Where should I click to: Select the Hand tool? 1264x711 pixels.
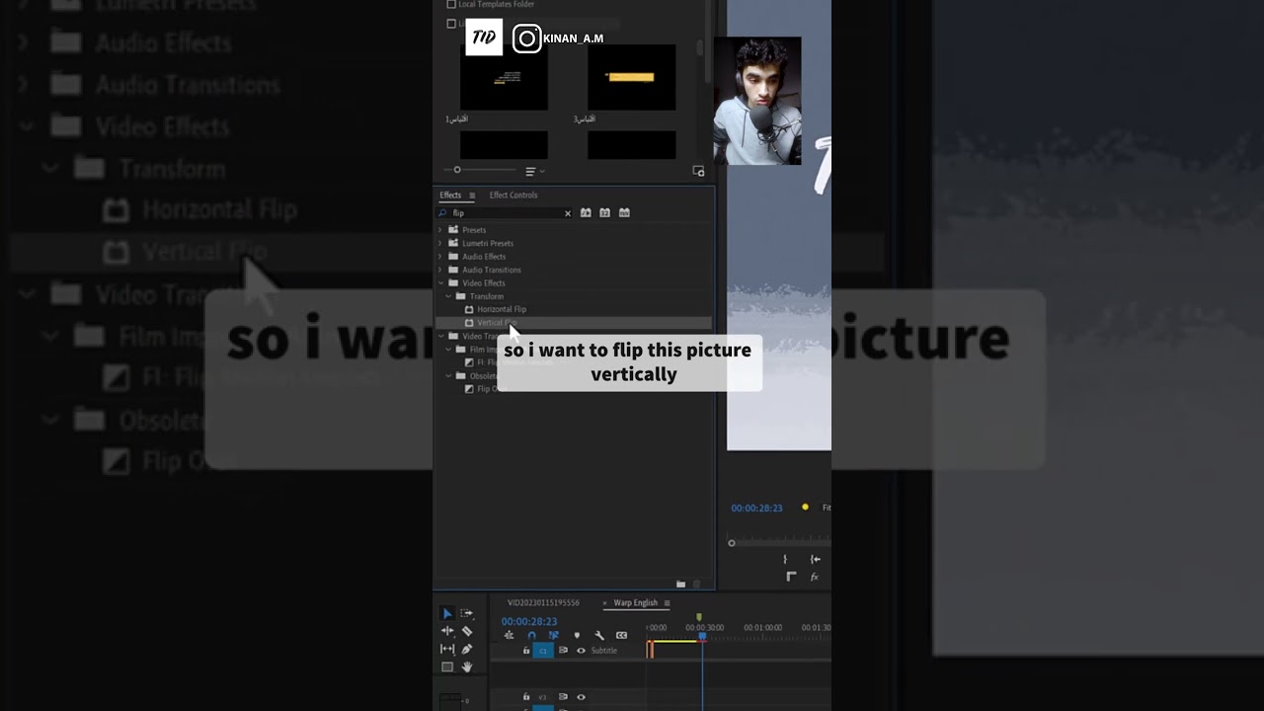coord(467,667)
